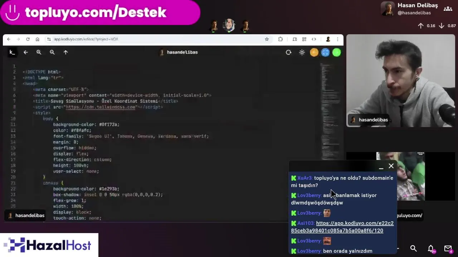Click the editor up arrow icon
The height and width of the screenshot is (257, 458).
click(x=65, y=52)
